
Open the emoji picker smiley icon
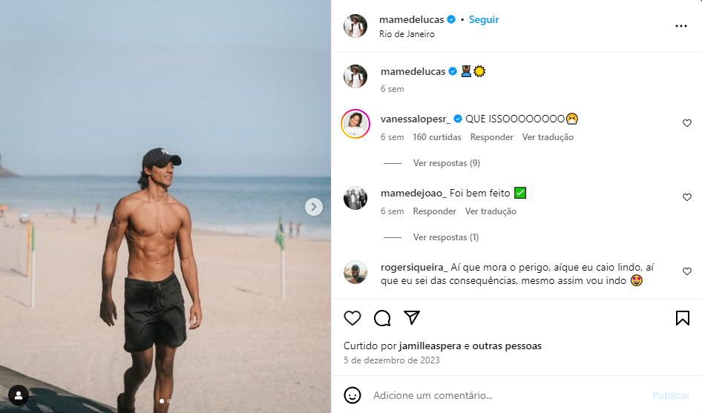353,395
